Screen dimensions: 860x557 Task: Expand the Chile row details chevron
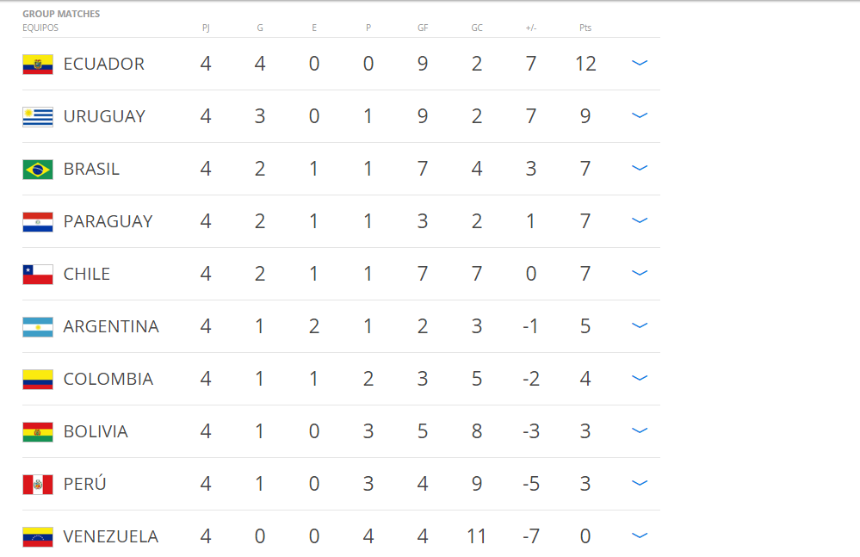[640, 273]
